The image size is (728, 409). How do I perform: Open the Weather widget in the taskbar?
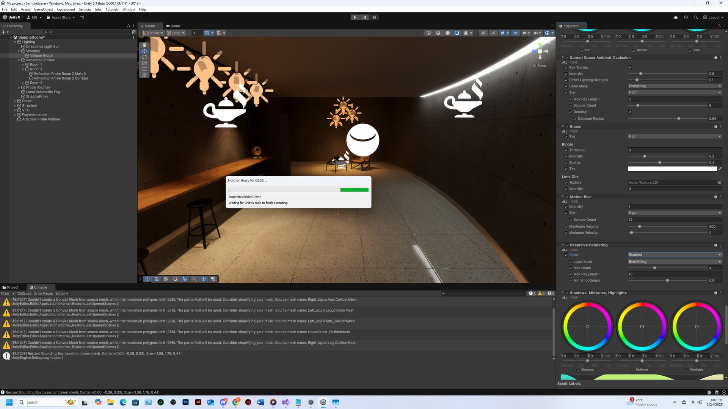(x=643, y=402)
